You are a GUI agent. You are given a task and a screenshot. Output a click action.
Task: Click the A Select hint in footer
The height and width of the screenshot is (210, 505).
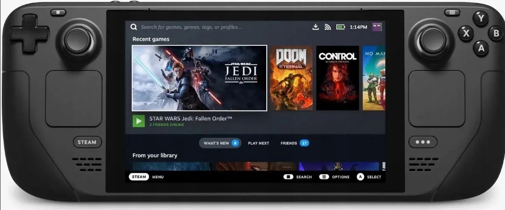click(369, 177)
